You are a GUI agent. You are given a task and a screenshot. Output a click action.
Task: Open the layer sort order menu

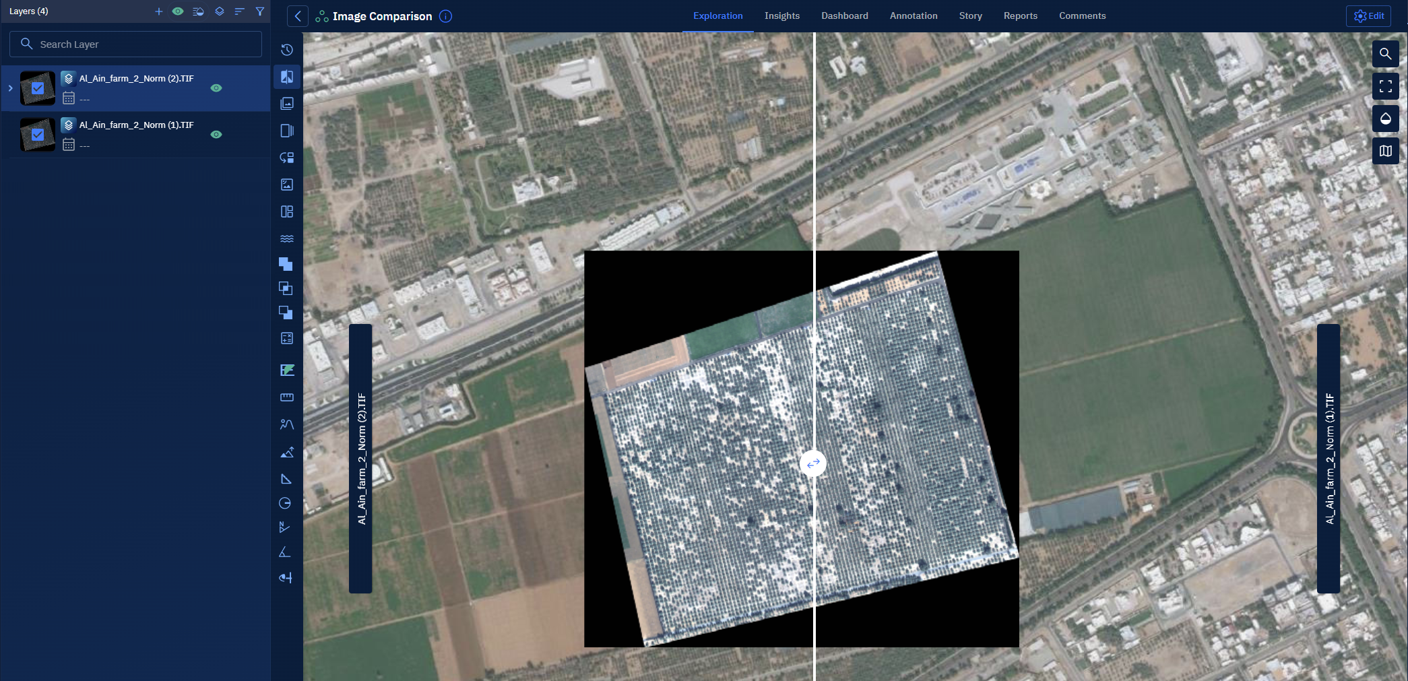coord(239,11)
